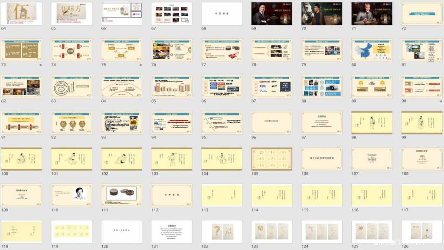
Task: Select slide 70 with man and white horse
Action: click(322, 14)
